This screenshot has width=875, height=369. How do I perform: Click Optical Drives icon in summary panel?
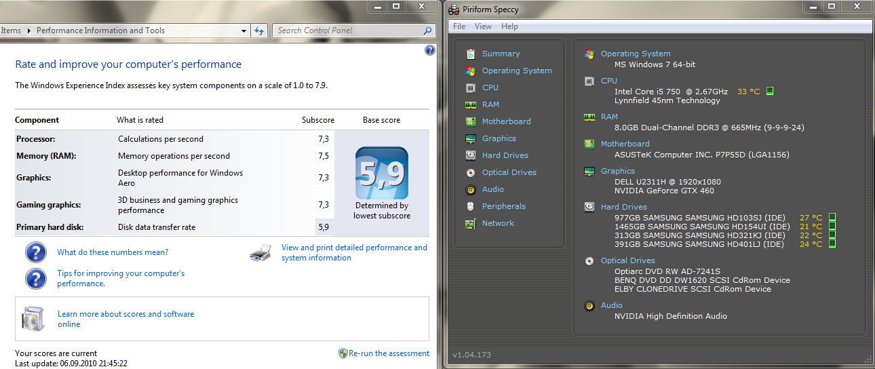[x=589, y=260]
